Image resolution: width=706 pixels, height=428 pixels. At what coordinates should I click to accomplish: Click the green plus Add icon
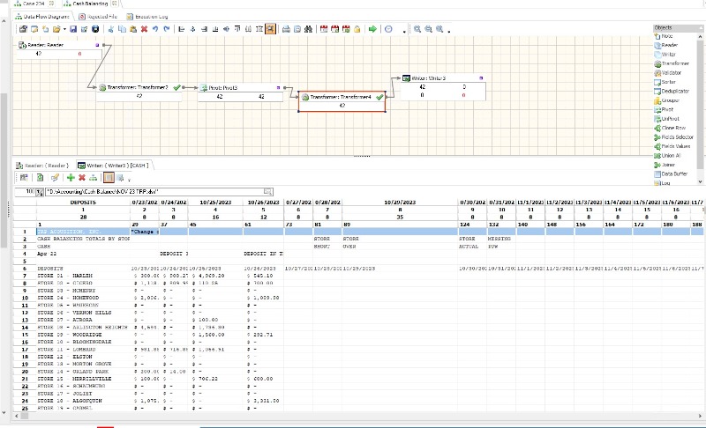pyautogui.click(x=71, y=178)
